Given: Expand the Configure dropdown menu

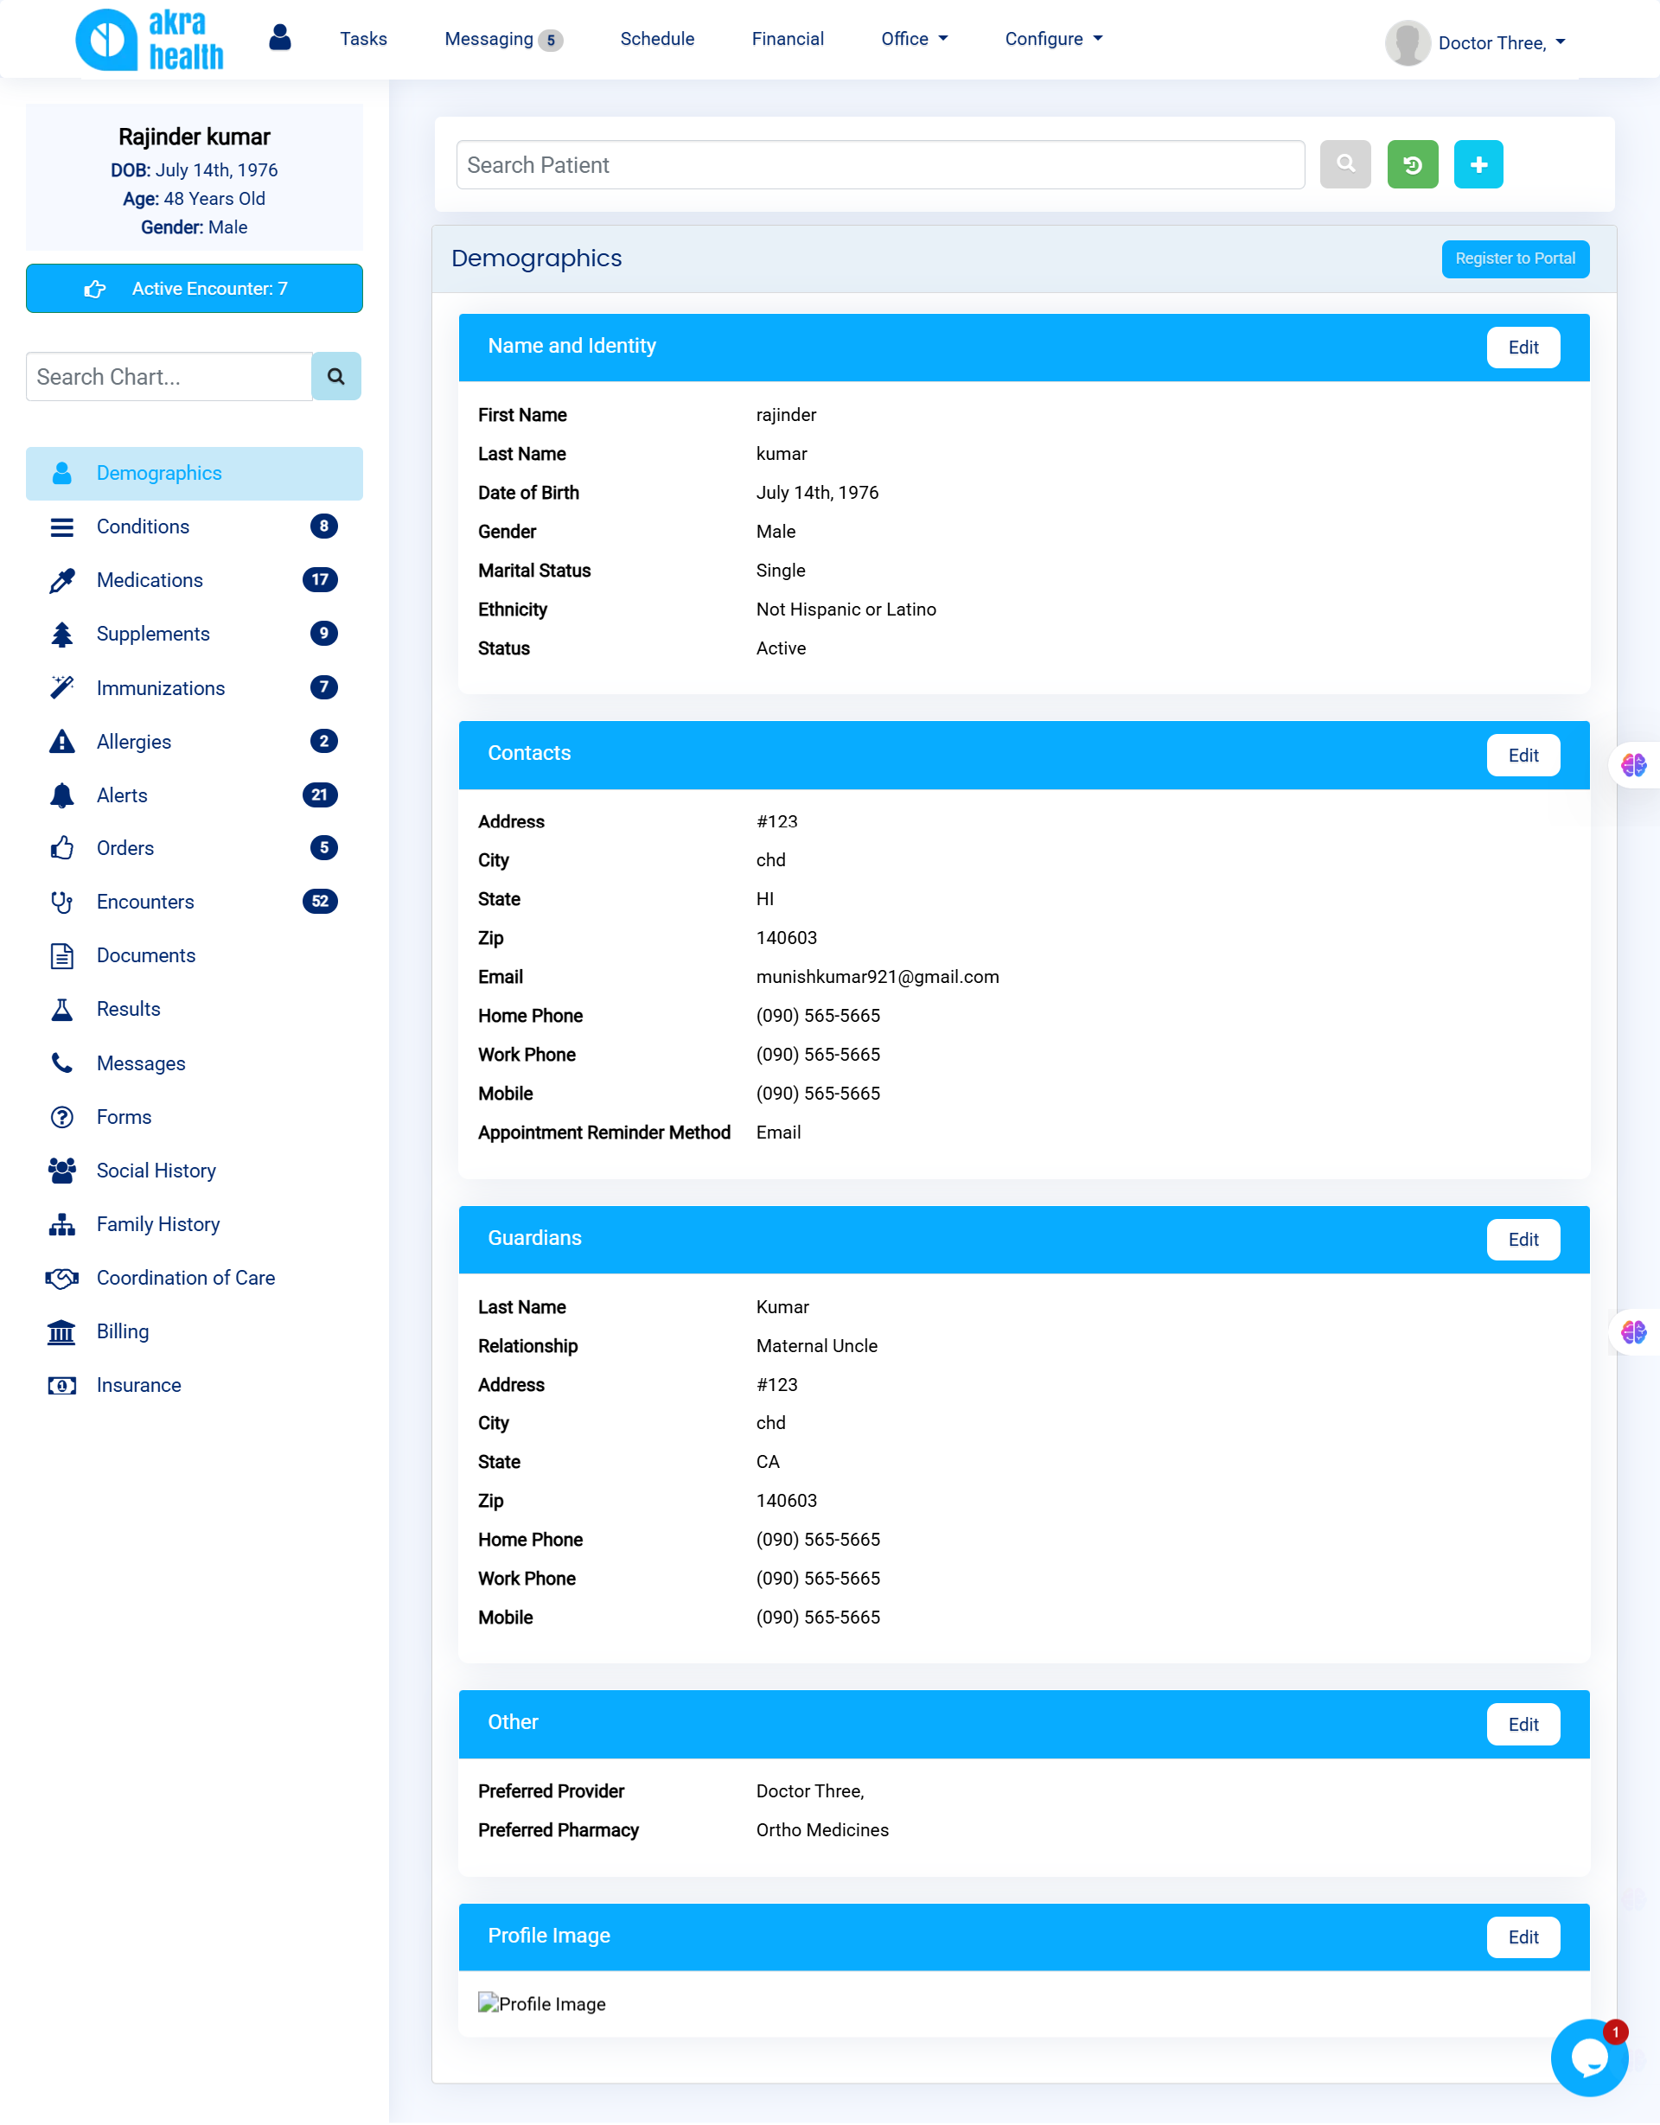Looking at the screenshot, I should coord(1053,39).
